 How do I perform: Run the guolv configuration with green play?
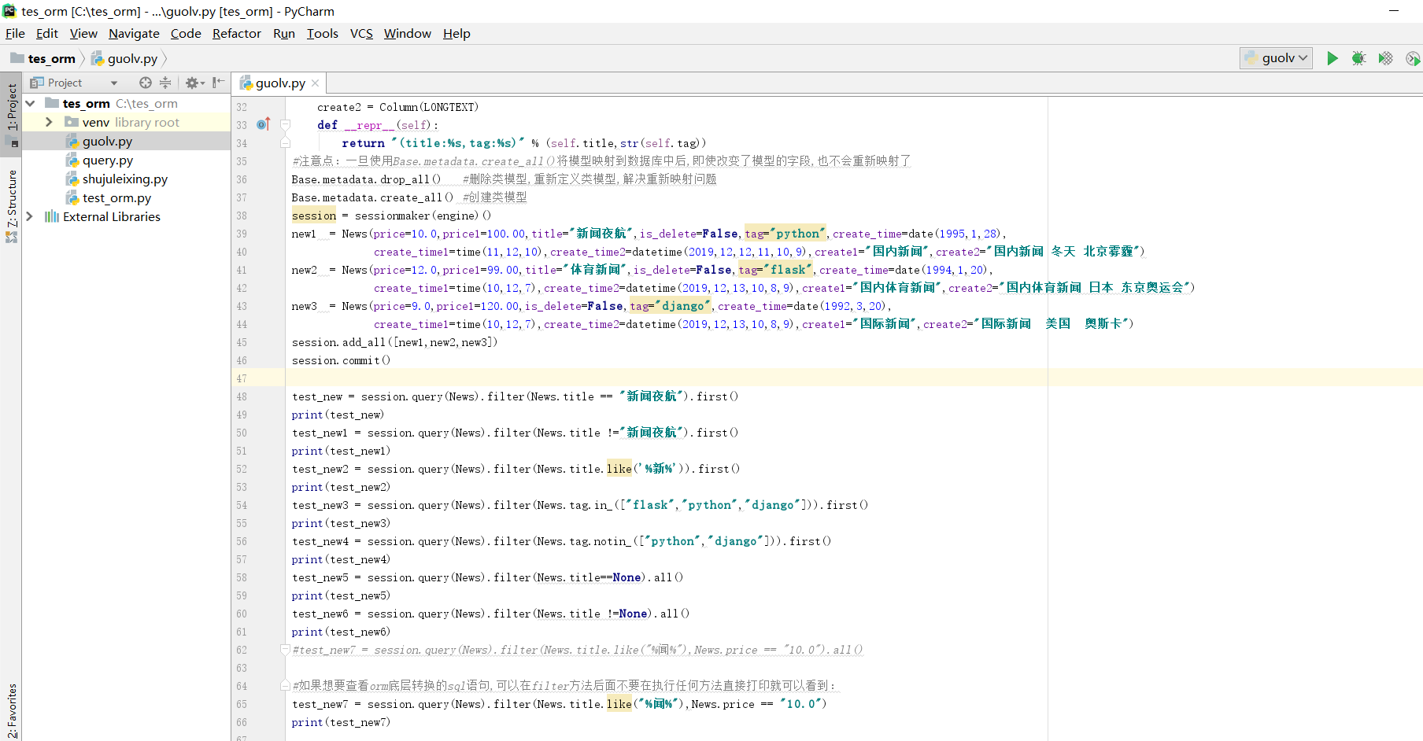(x=1332, y=58)
